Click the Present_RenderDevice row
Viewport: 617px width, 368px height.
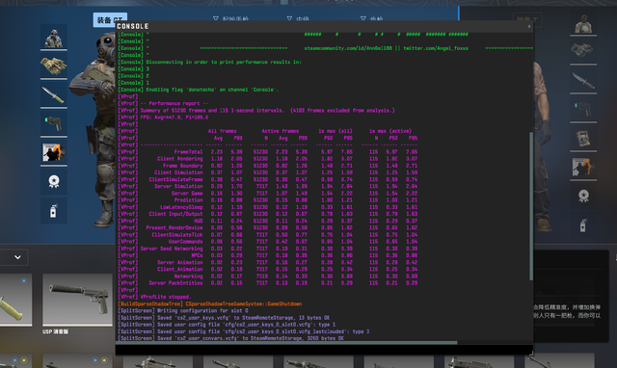(x=268, y=227)
